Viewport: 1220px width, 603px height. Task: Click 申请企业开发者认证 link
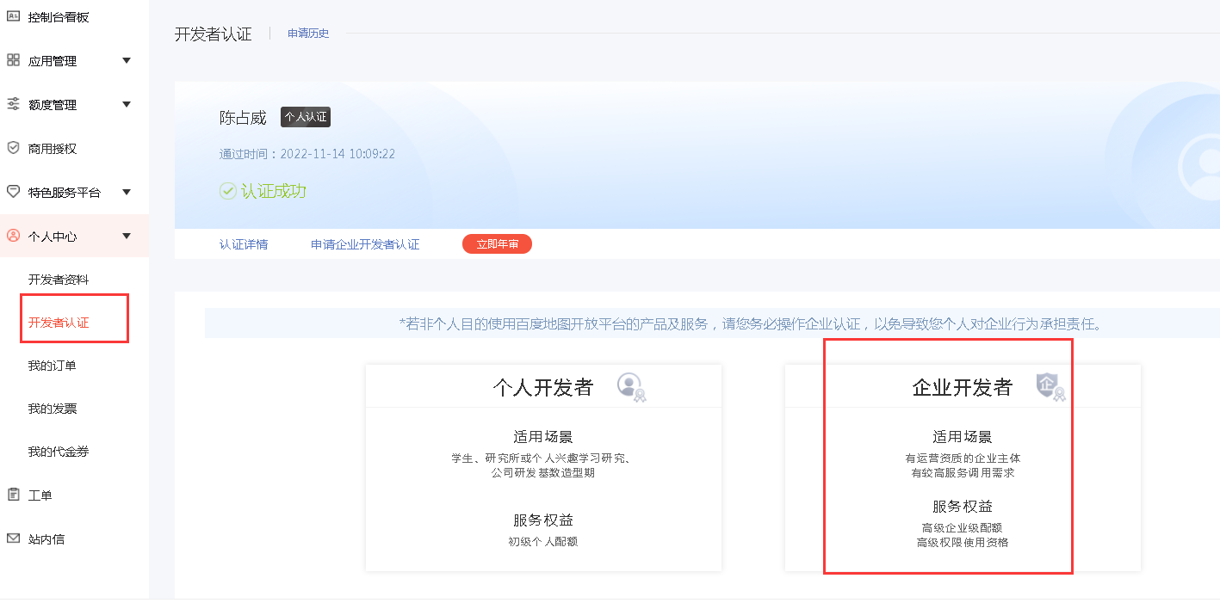pos(365,244)
